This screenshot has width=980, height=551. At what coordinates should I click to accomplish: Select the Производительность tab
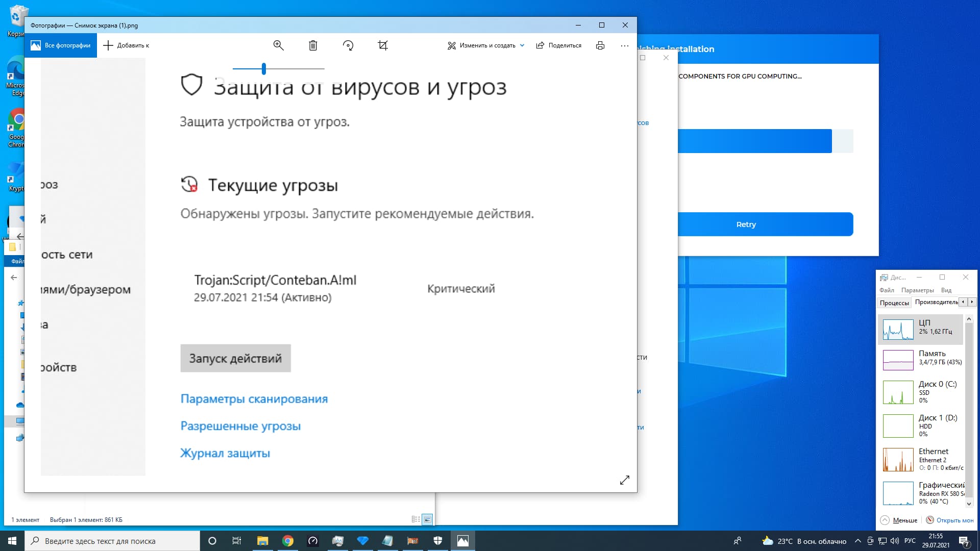point(936,302)
